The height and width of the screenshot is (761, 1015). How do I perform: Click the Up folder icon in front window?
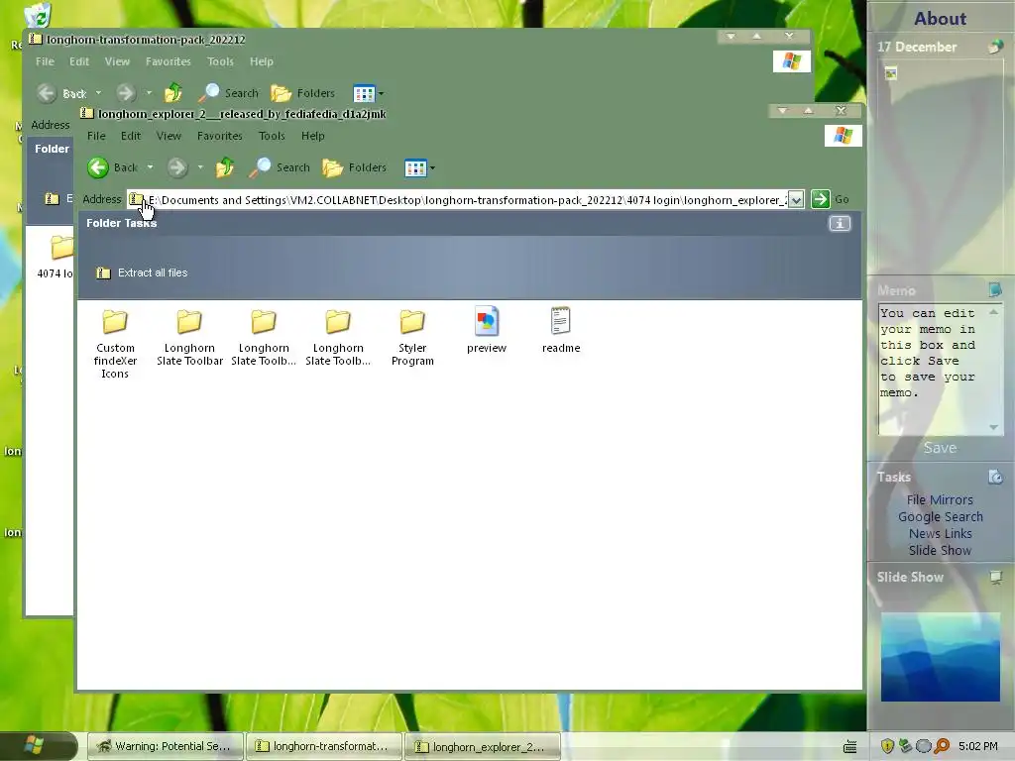click(225, 167)
